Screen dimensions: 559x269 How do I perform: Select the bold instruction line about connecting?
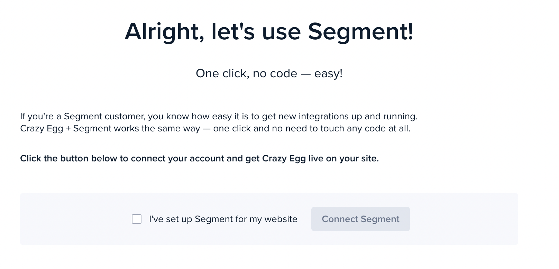click(x=200, y=158)
